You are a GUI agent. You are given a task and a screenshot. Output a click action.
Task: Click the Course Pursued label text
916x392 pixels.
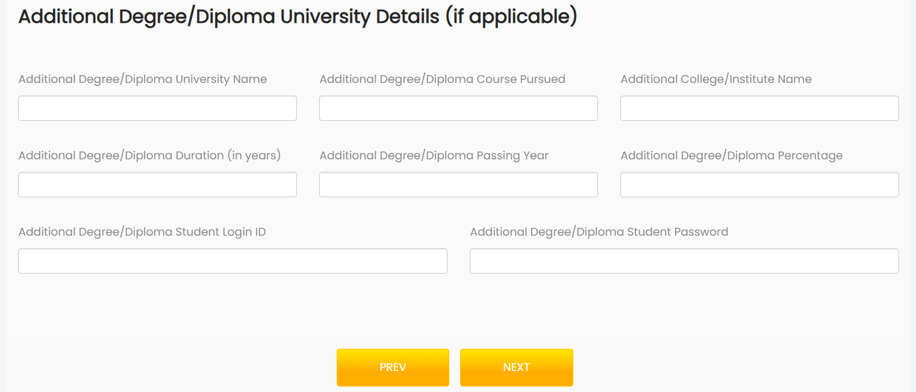[442, 79]
